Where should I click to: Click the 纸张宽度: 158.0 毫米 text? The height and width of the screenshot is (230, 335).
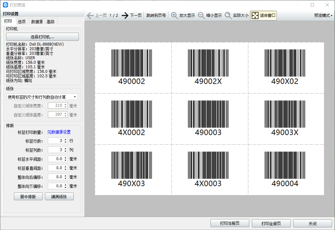26,62
